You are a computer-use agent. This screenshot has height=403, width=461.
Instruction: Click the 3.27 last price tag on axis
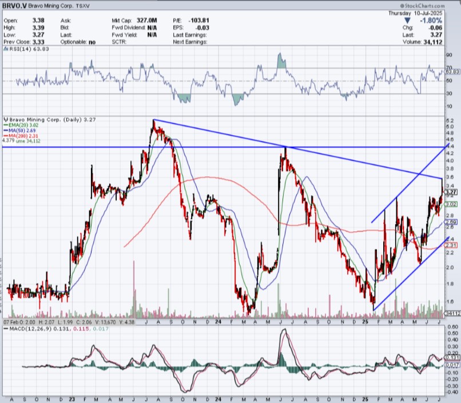(451, 192)
